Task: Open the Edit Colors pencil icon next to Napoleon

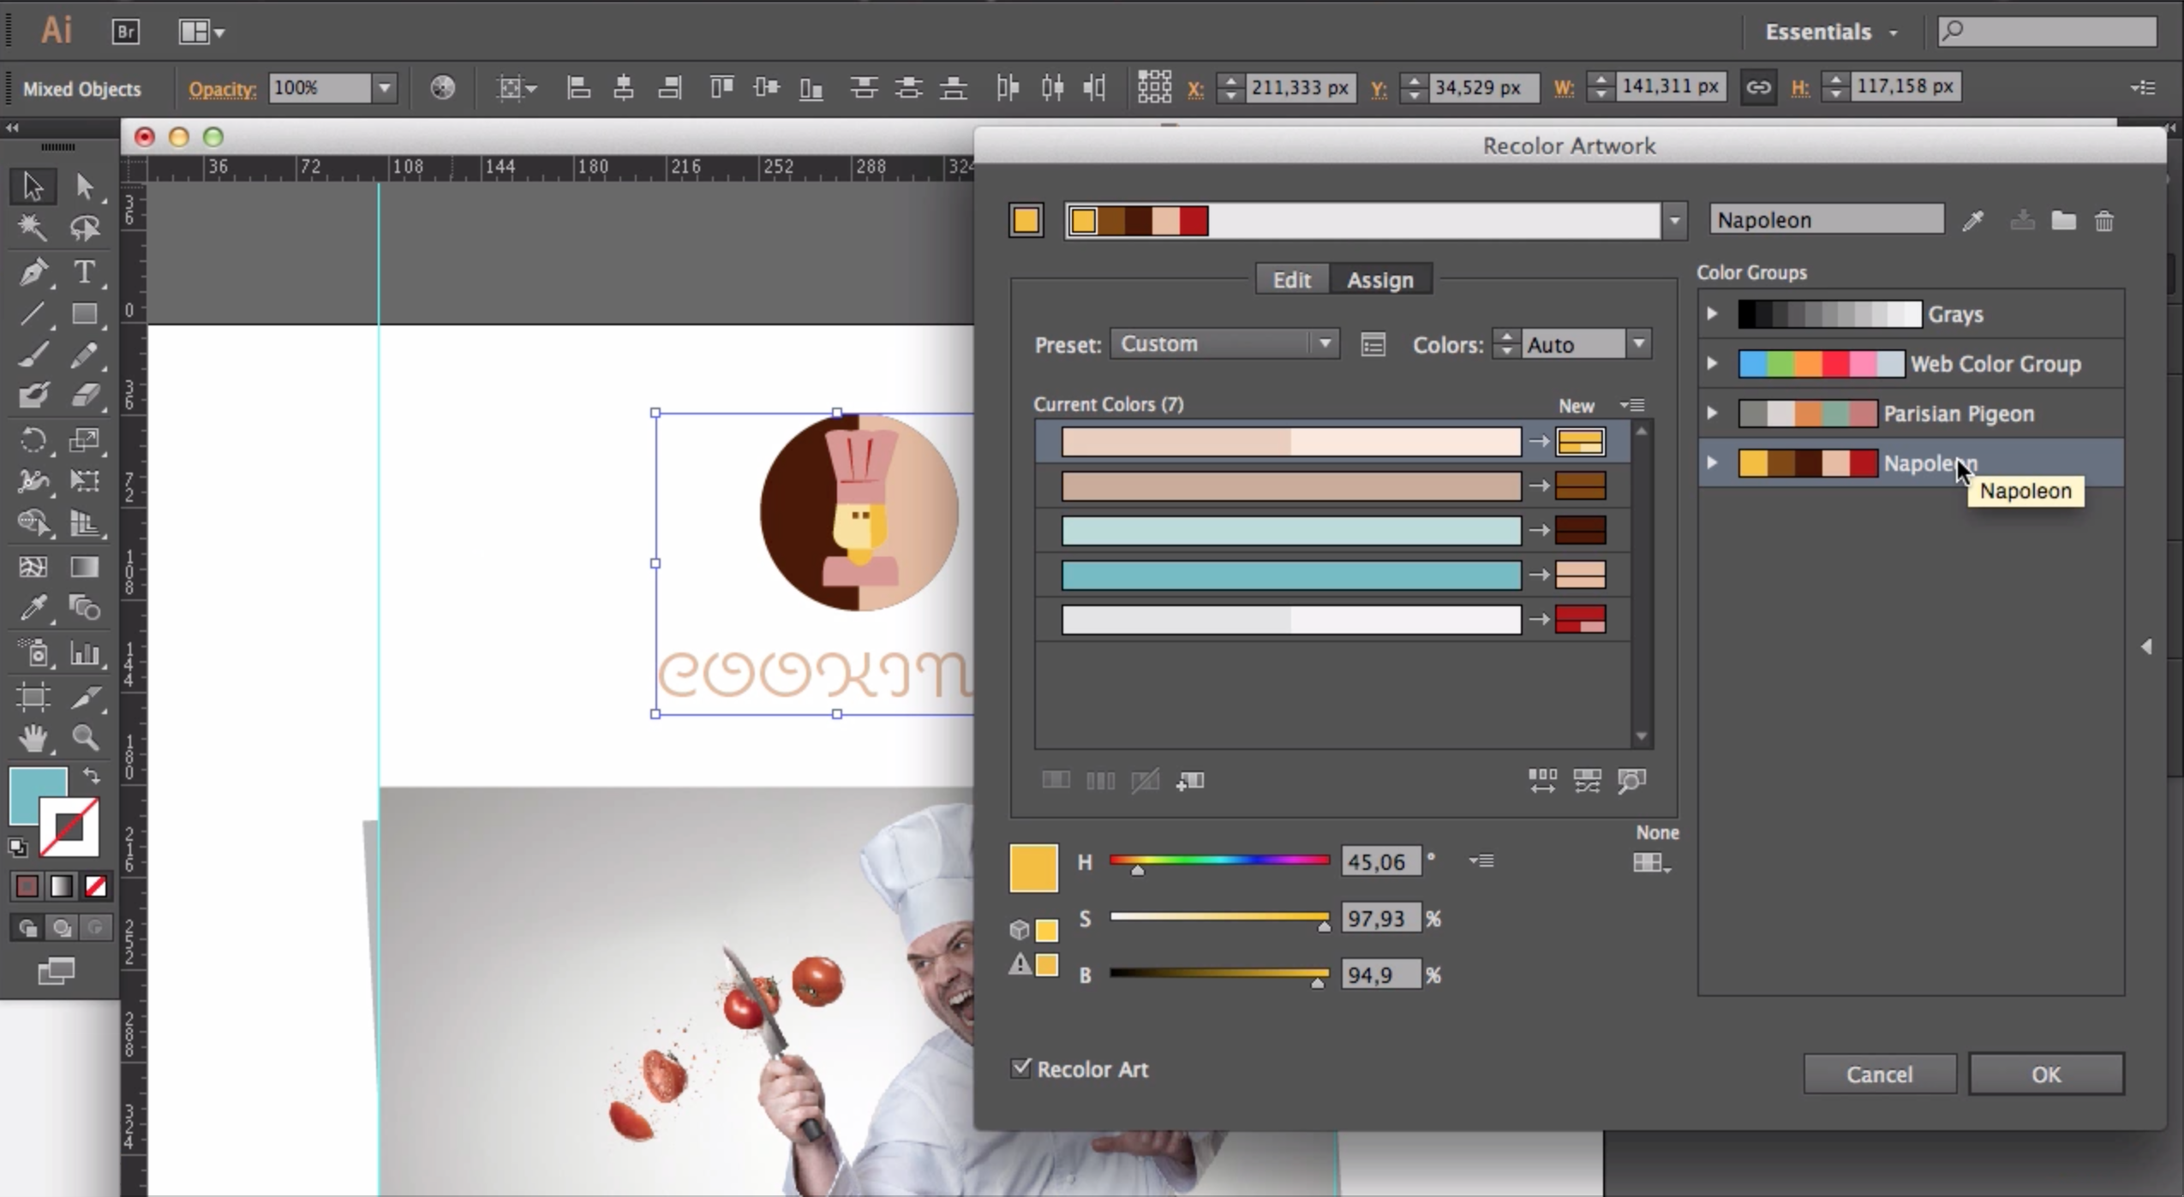Action: (x=1973, y=220)
